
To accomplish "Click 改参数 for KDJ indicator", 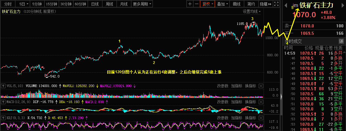I will click(223, 118).
